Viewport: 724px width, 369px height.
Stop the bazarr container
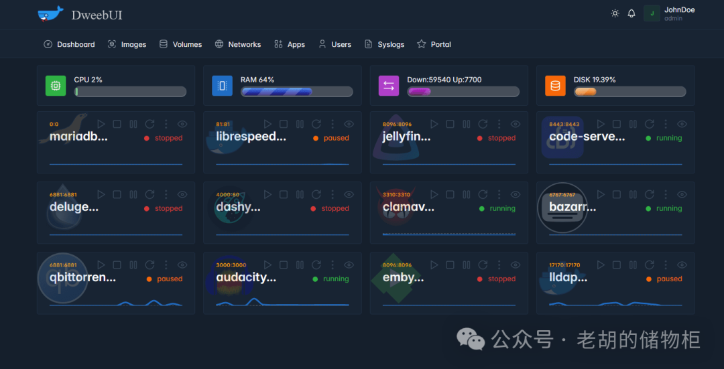(617, 195)
